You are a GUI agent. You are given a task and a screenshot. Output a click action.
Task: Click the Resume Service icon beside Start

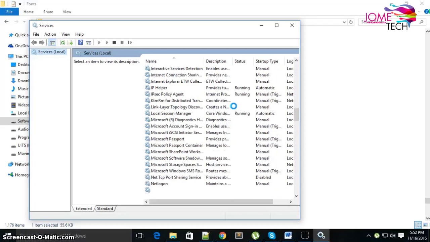(106, 42)
